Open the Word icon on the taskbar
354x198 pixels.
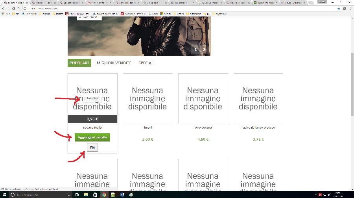tap(122, 194)
